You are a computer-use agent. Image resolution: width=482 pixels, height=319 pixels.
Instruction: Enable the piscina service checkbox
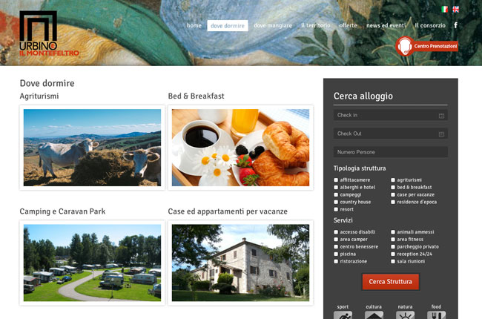336,254
